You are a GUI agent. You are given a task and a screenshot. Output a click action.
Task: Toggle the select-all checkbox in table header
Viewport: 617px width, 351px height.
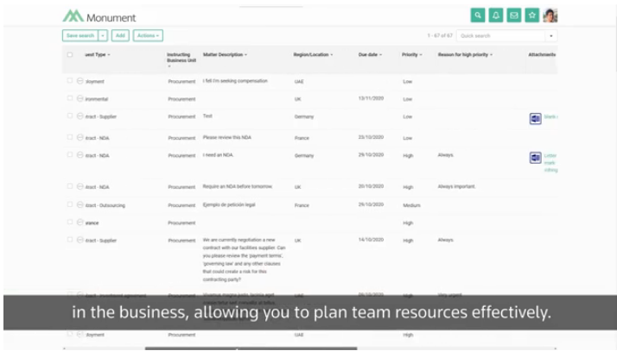(x=70, y=55)
